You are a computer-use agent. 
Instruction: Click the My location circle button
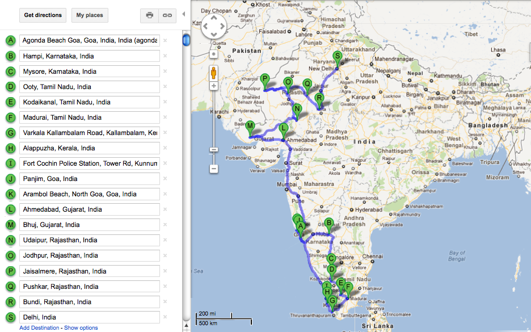click(x=213, y=54)
